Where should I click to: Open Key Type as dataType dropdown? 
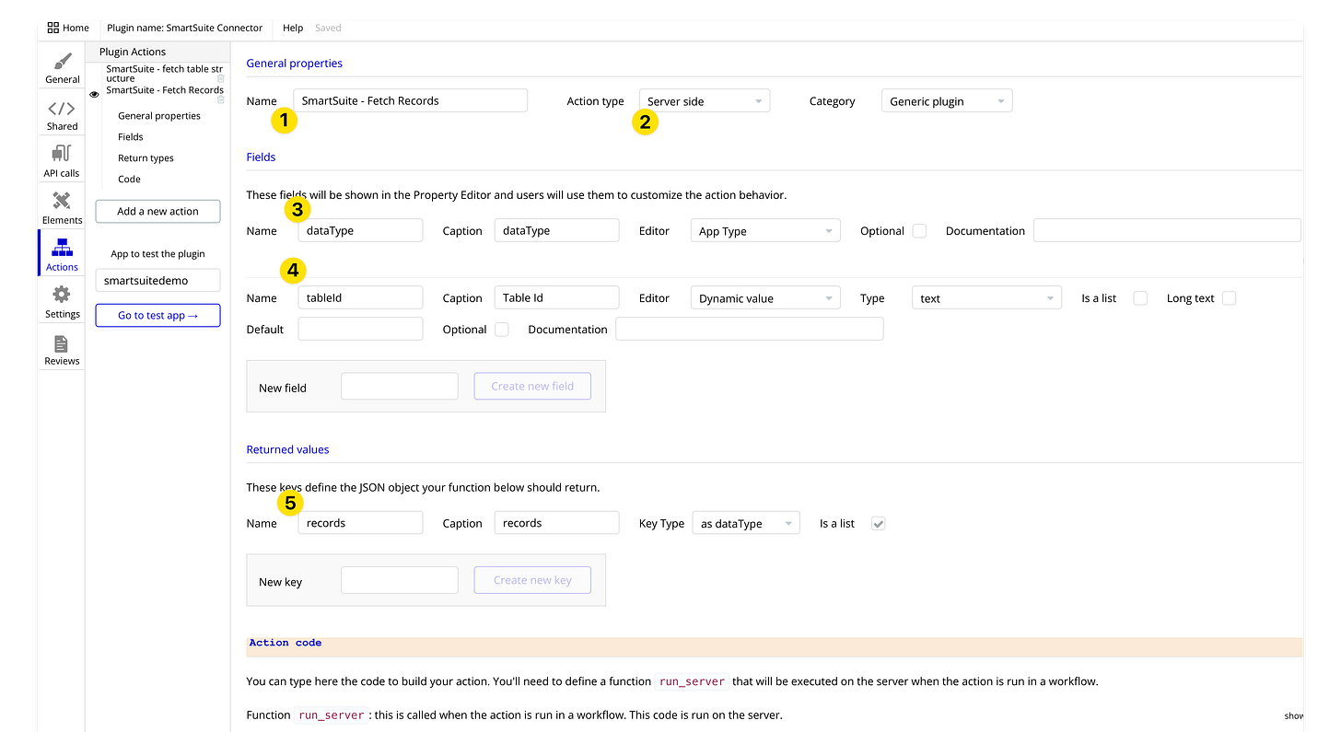(x=746, y=523)
